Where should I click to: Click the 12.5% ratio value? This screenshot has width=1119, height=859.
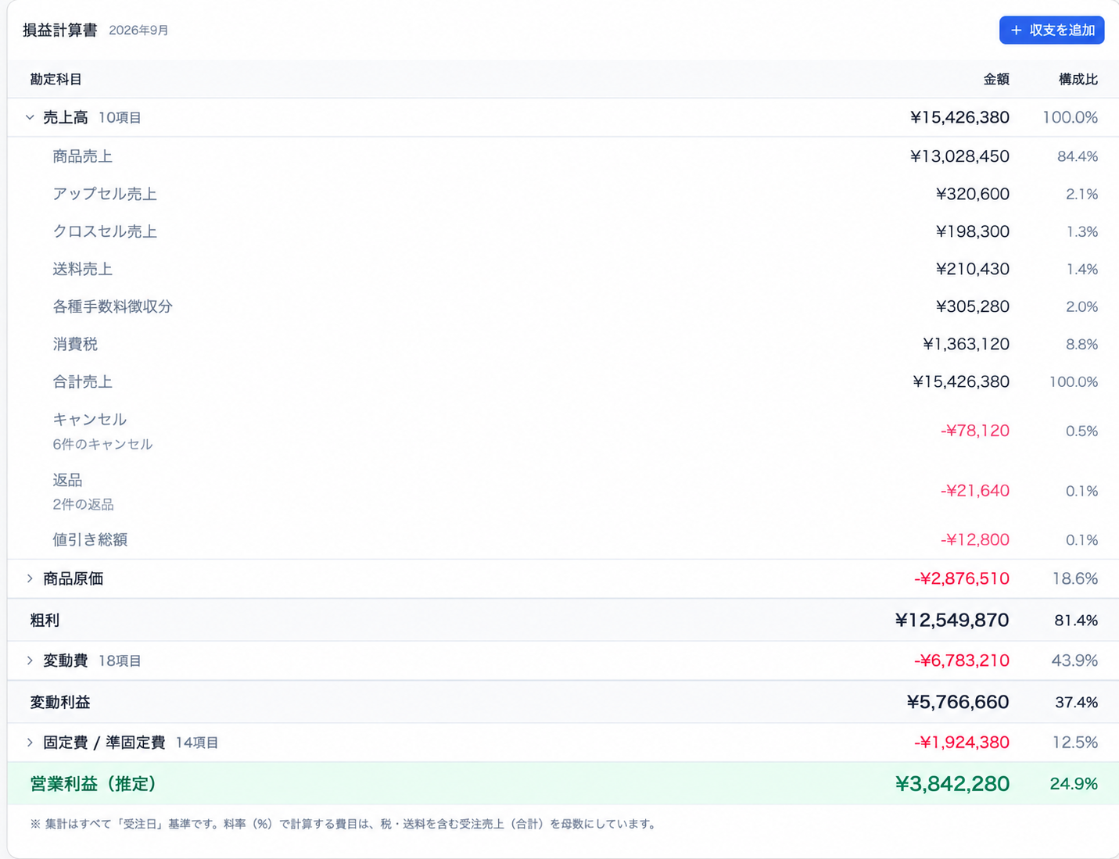(1075, 742)
